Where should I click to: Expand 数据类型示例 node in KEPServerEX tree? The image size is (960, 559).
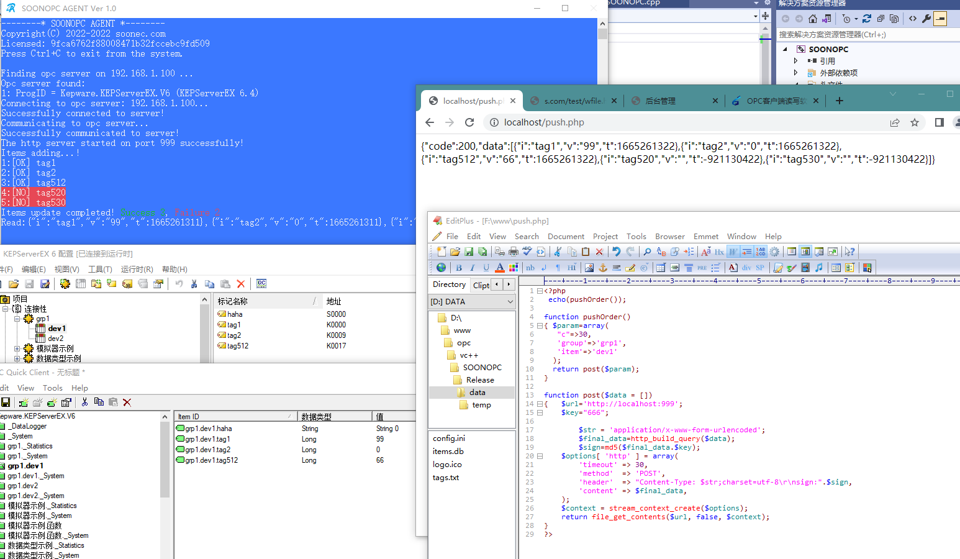[x=17, y=358]
